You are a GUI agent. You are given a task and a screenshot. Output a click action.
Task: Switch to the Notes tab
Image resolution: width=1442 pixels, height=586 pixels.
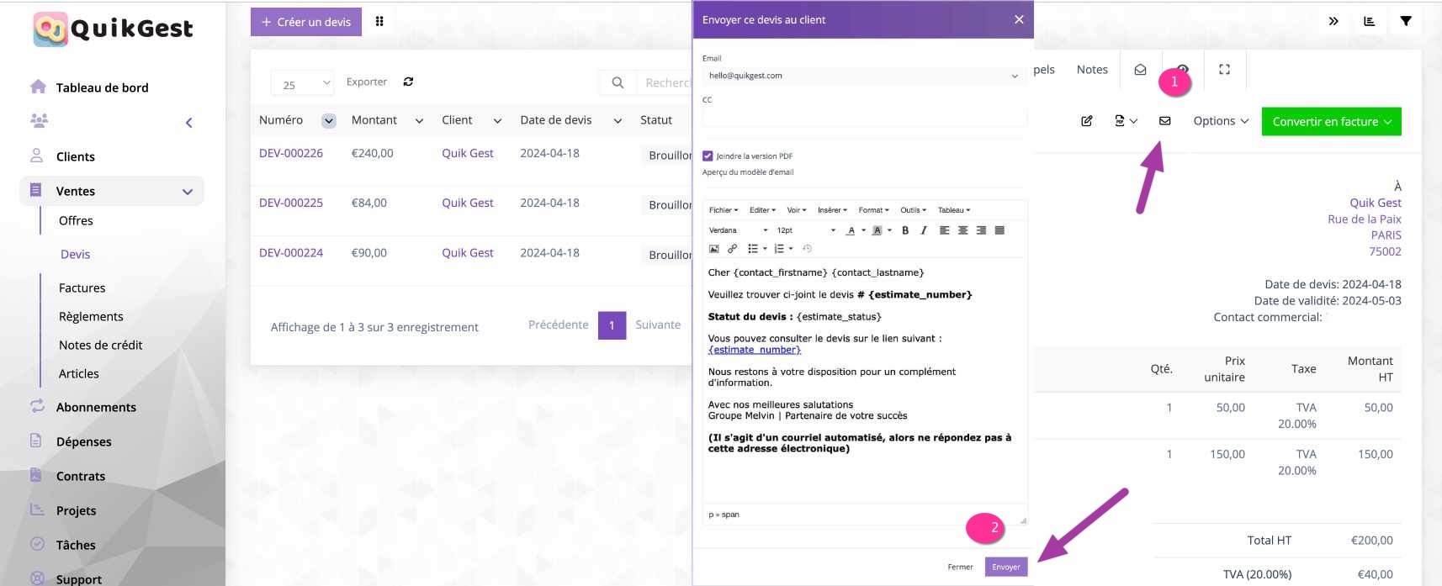[1092, 70]
